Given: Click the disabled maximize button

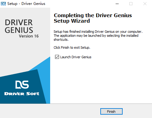Looking at the screenshot, I should [131, 4].
